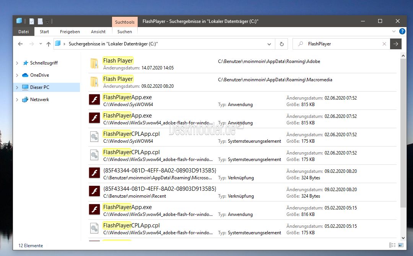Click the 324 Bytes size in Recent row
Screen dimensions: 413x256
[x=311, y=196]
